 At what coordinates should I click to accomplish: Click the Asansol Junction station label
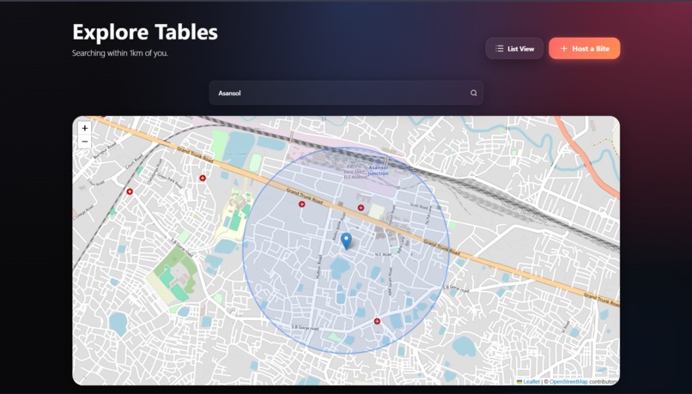[379, 171]
